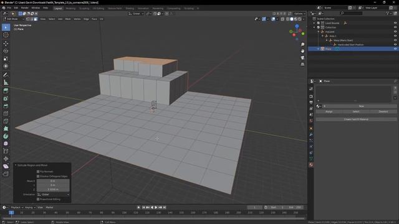Select the Smooth tool
399x224 pixels.
(x=6, y=144)
